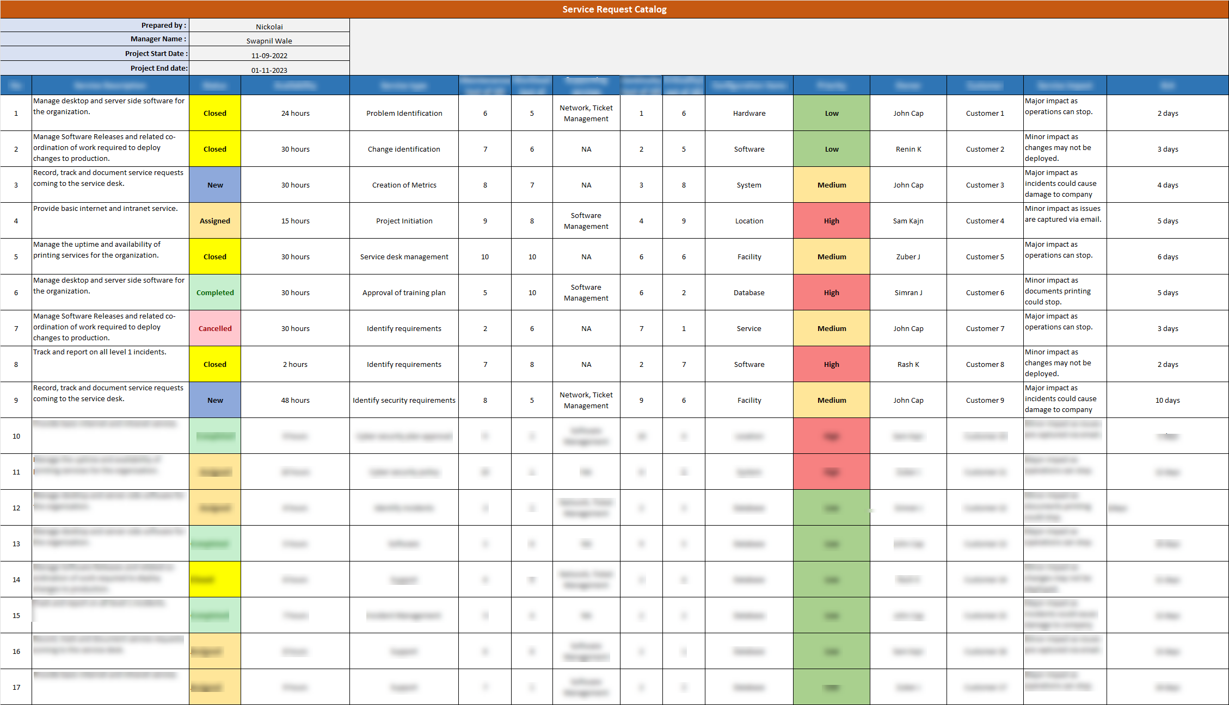This screenshot has height=705, width=1229.
Task: Click the red 'High' priority cell in row 4
Action: (831, 221)
